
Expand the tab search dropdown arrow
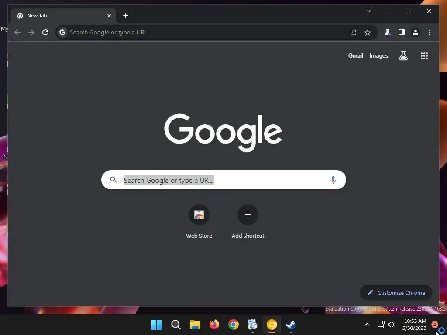pyautogui.click(x=368, y=11)
